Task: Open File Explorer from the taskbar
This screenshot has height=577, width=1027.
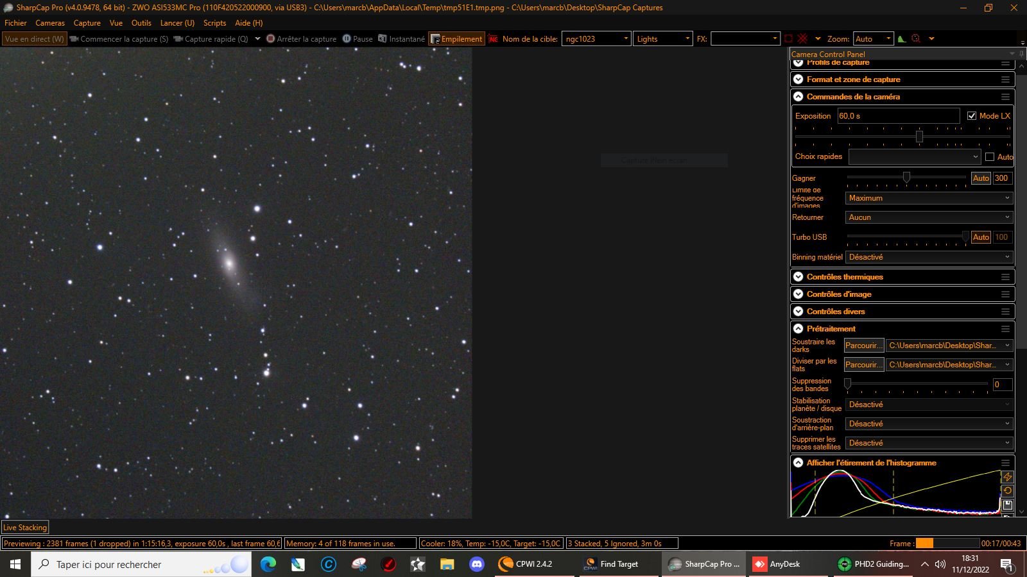Action: (x=447, y=564)
